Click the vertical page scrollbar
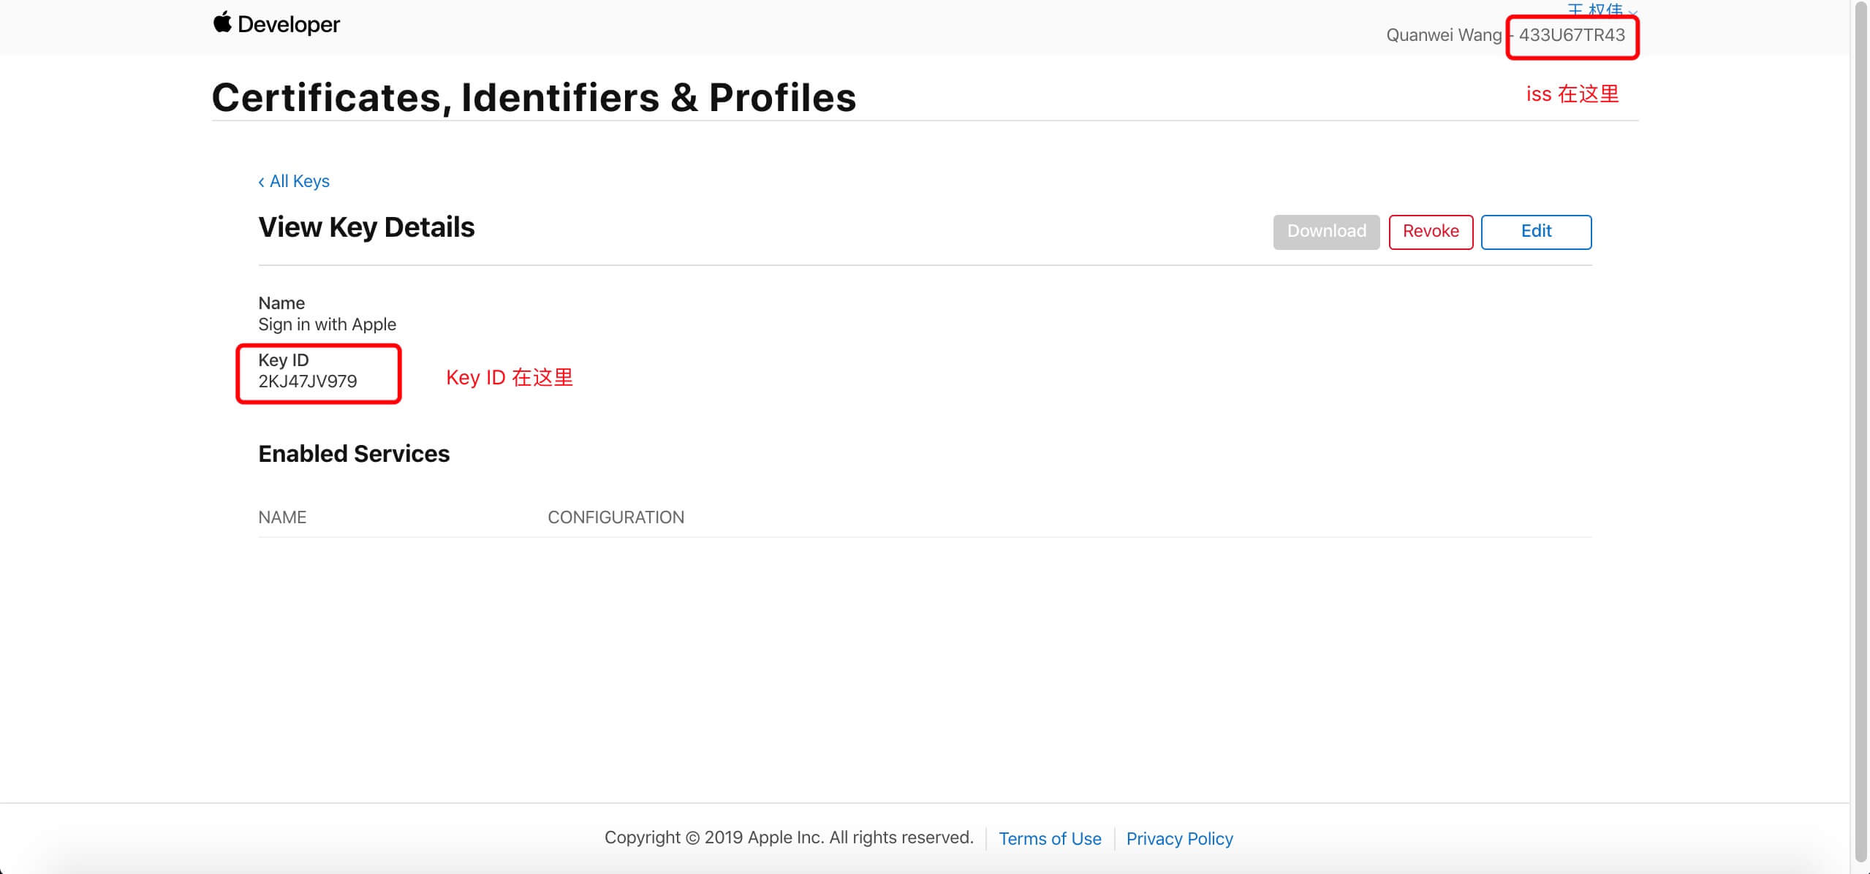This screenshot has height=874, width=1870. point(1861,431)
